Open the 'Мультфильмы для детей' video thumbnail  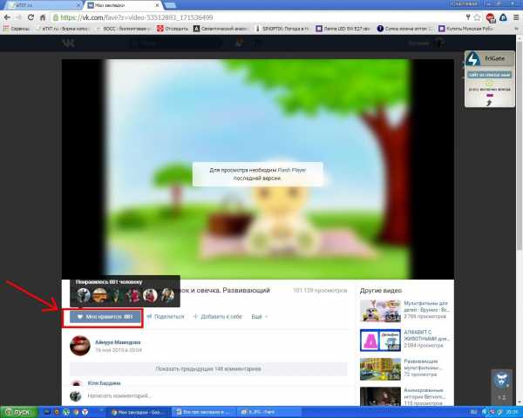380,311
